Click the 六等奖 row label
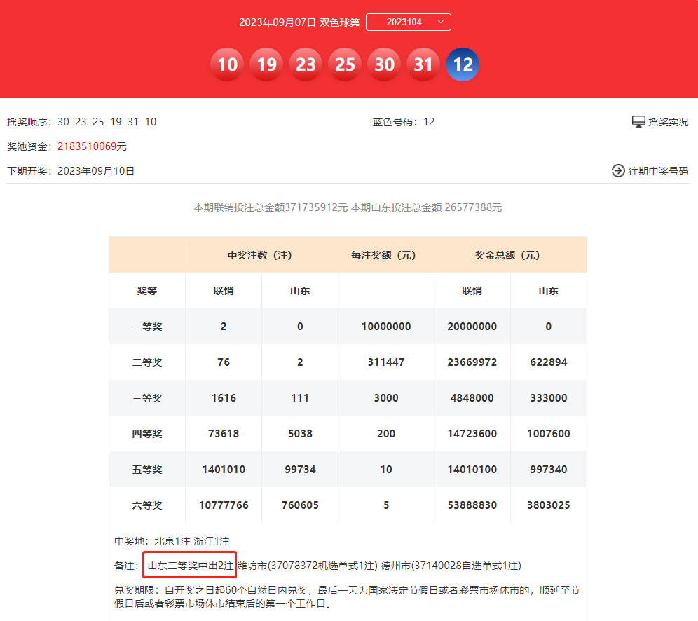The image size is (698, 621). coord(147,505)
